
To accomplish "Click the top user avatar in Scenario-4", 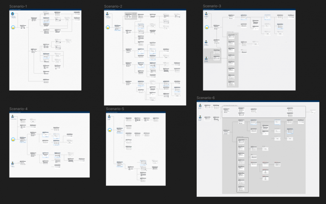I will pos(13,116).
